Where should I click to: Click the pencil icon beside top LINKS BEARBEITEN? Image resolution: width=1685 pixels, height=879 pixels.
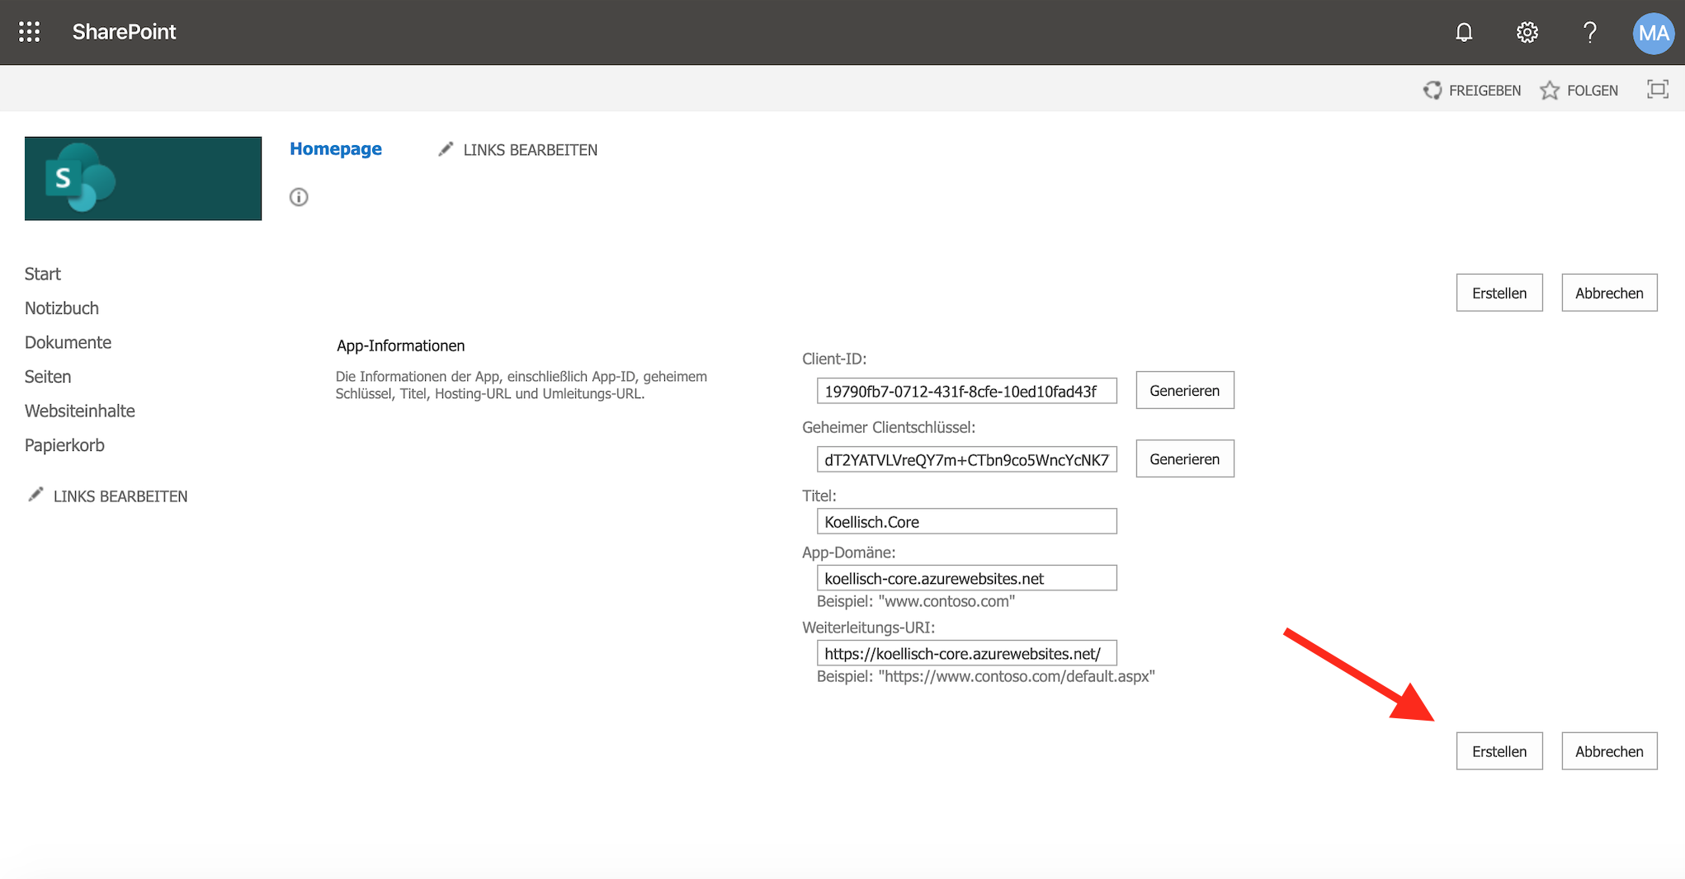pos(446,148)
